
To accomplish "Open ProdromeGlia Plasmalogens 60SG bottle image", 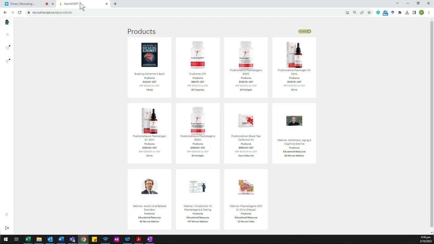I will pyautogui.click(x=246, y=55).
